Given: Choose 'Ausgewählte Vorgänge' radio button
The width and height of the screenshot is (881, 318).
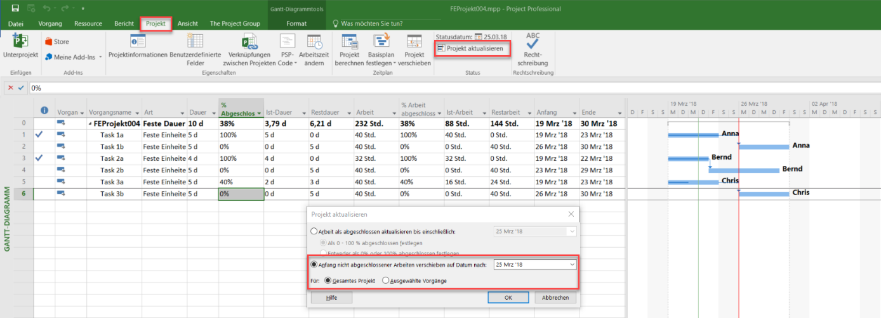Looking at the screenshot, I should point(385,280).
